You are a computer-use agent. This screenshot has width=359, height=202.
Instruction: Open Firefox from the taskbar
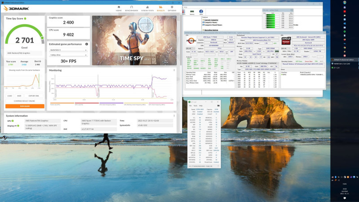(x=345, y=40)
